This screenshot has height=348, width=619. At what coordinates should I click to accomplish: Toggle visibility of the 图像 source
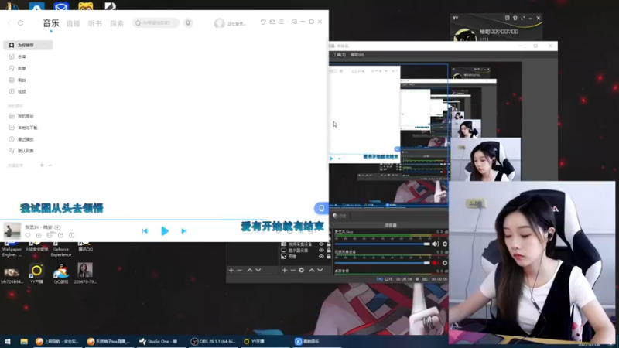tap(321, 257)
